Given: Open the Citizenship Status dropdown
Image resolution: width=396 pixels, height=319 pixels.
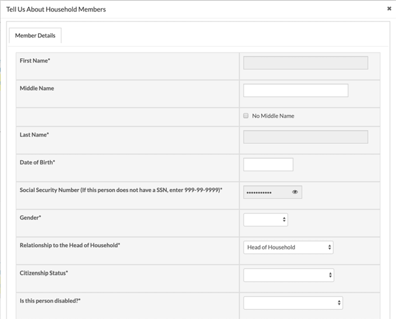Looking at the screenshot, I should click(288, 275).
